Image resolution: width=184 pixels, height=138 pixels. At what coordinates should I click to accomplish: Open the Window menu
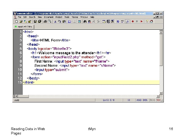tap(84, 17)
